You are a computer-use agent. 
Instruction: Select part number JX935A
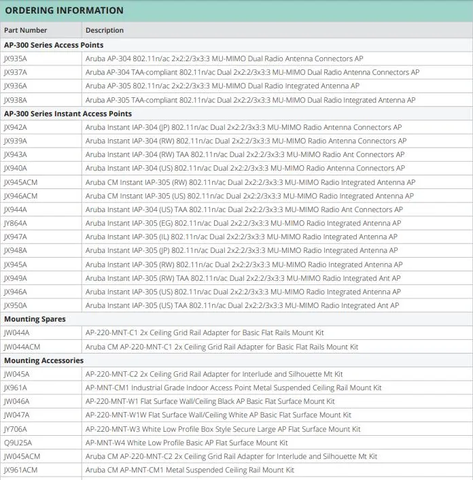(16, 58)
